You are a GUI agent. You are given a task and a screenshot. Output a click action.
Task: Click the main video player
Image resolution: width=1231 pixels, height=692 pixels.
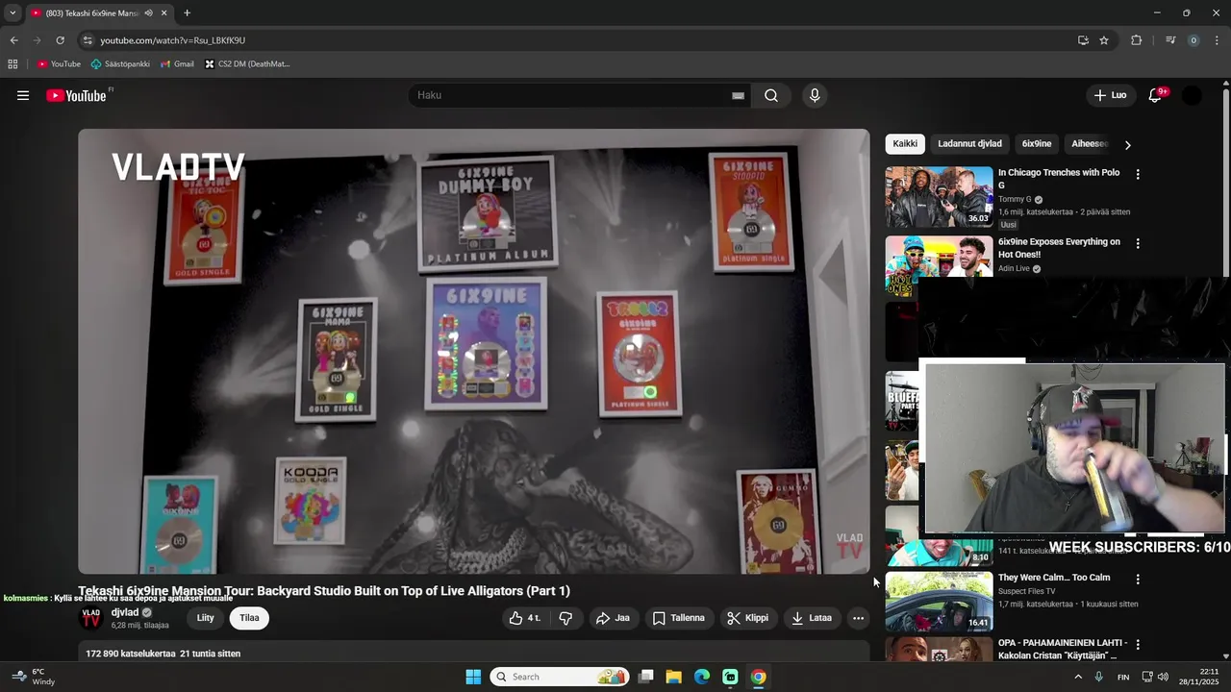(x=473, y=352)
